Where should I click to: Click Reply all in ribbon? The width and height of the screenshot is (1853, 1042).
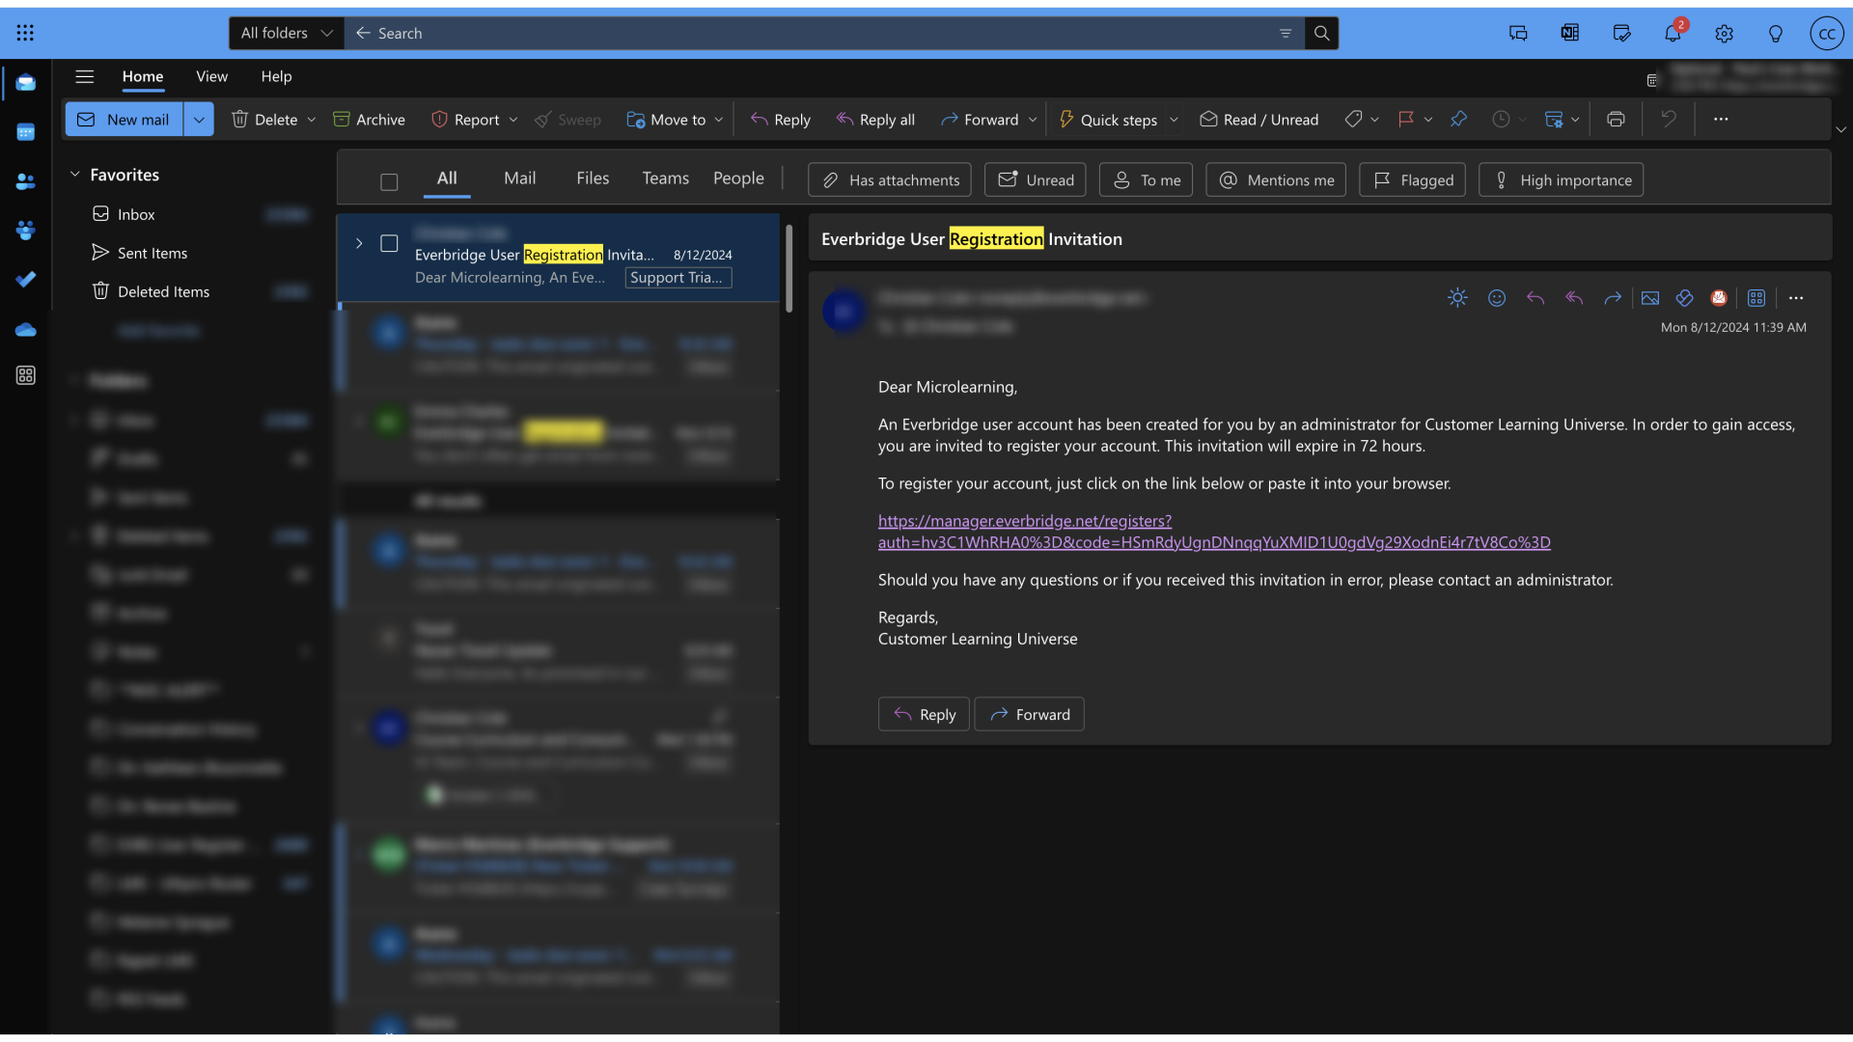pyautogui.click(x=875, y=120)
